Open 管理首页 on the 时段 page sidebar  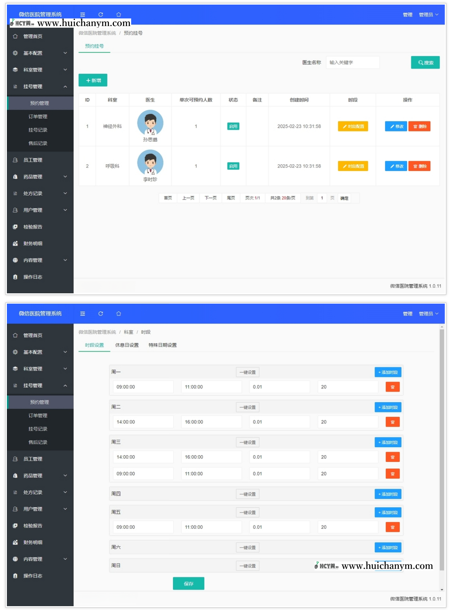click(x=40, y=336)
